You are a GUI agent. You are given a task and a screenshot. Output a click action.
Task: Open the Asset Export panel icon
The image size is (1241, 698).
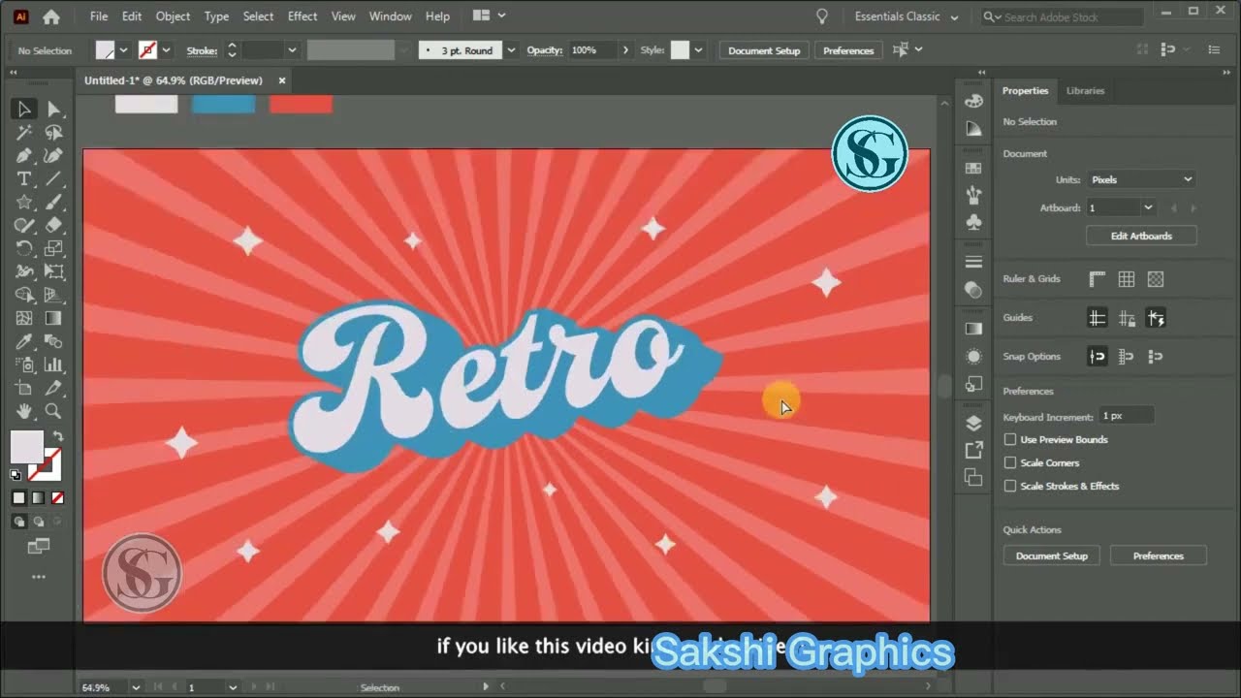[x=973, y=450]
